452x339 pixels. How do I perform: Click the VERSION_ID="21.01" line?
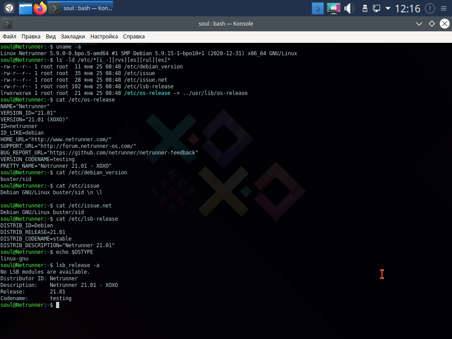pos(28,113)
